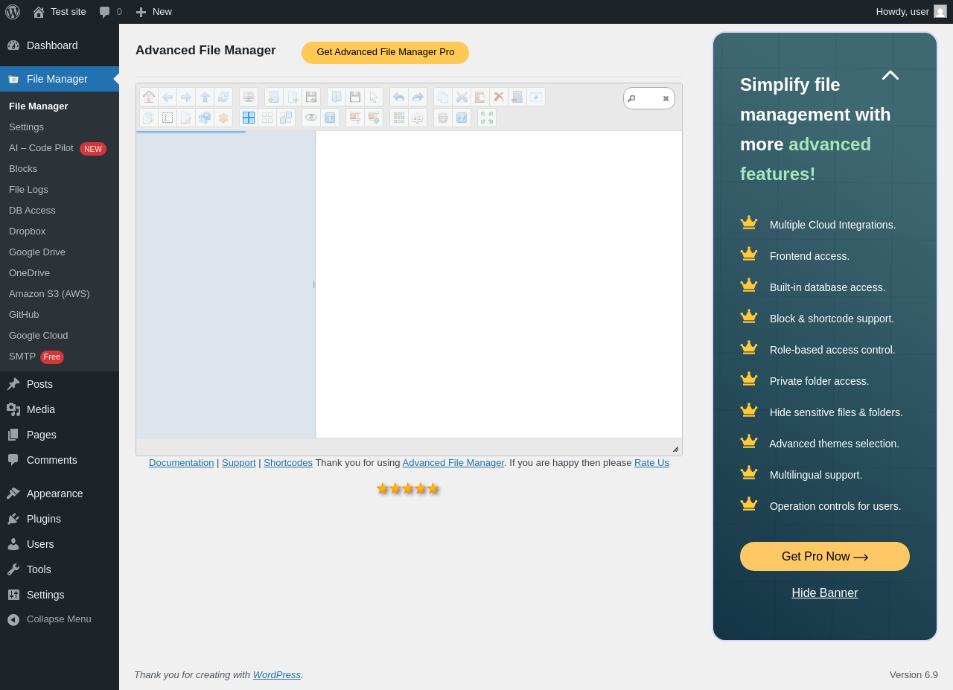Viewport: 953px width, 690px height.
Task: Click the create archive toolbar icon
Action: pyautogui.click(x=374, y=118)
